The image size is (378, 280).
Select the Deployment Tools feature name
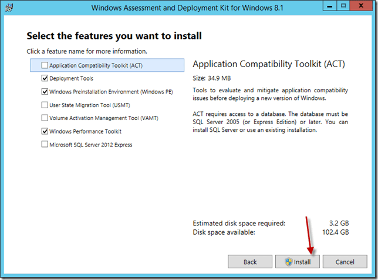coord(71,78)
